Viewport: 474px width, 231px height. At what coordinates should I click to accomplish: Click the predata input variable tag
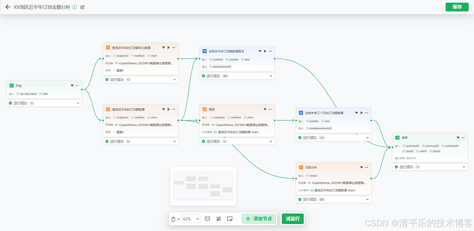coord(312,121)
